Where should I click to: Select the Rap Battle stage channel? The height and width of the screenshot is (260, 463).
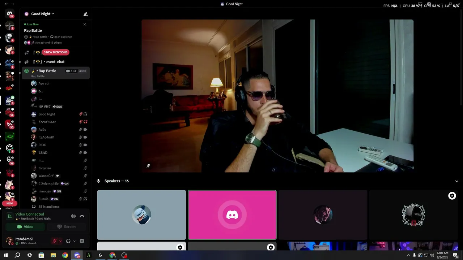[x=55, y=73]
